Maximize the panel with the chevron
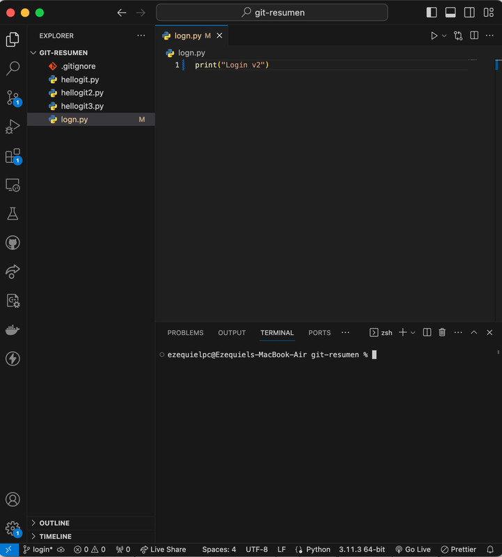This screenshot has width=502, height=557. (x=474, y=333)
